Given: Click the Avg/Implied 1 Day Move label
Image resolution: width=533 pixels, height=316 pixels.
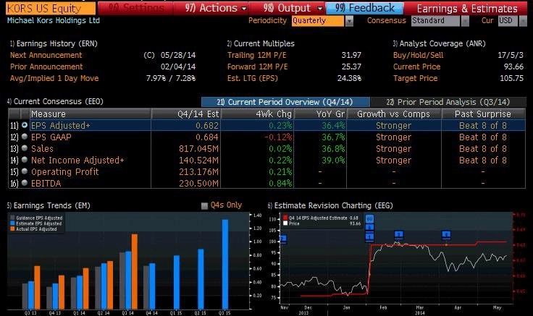Looking at the screenshot, I should [54, 78].
